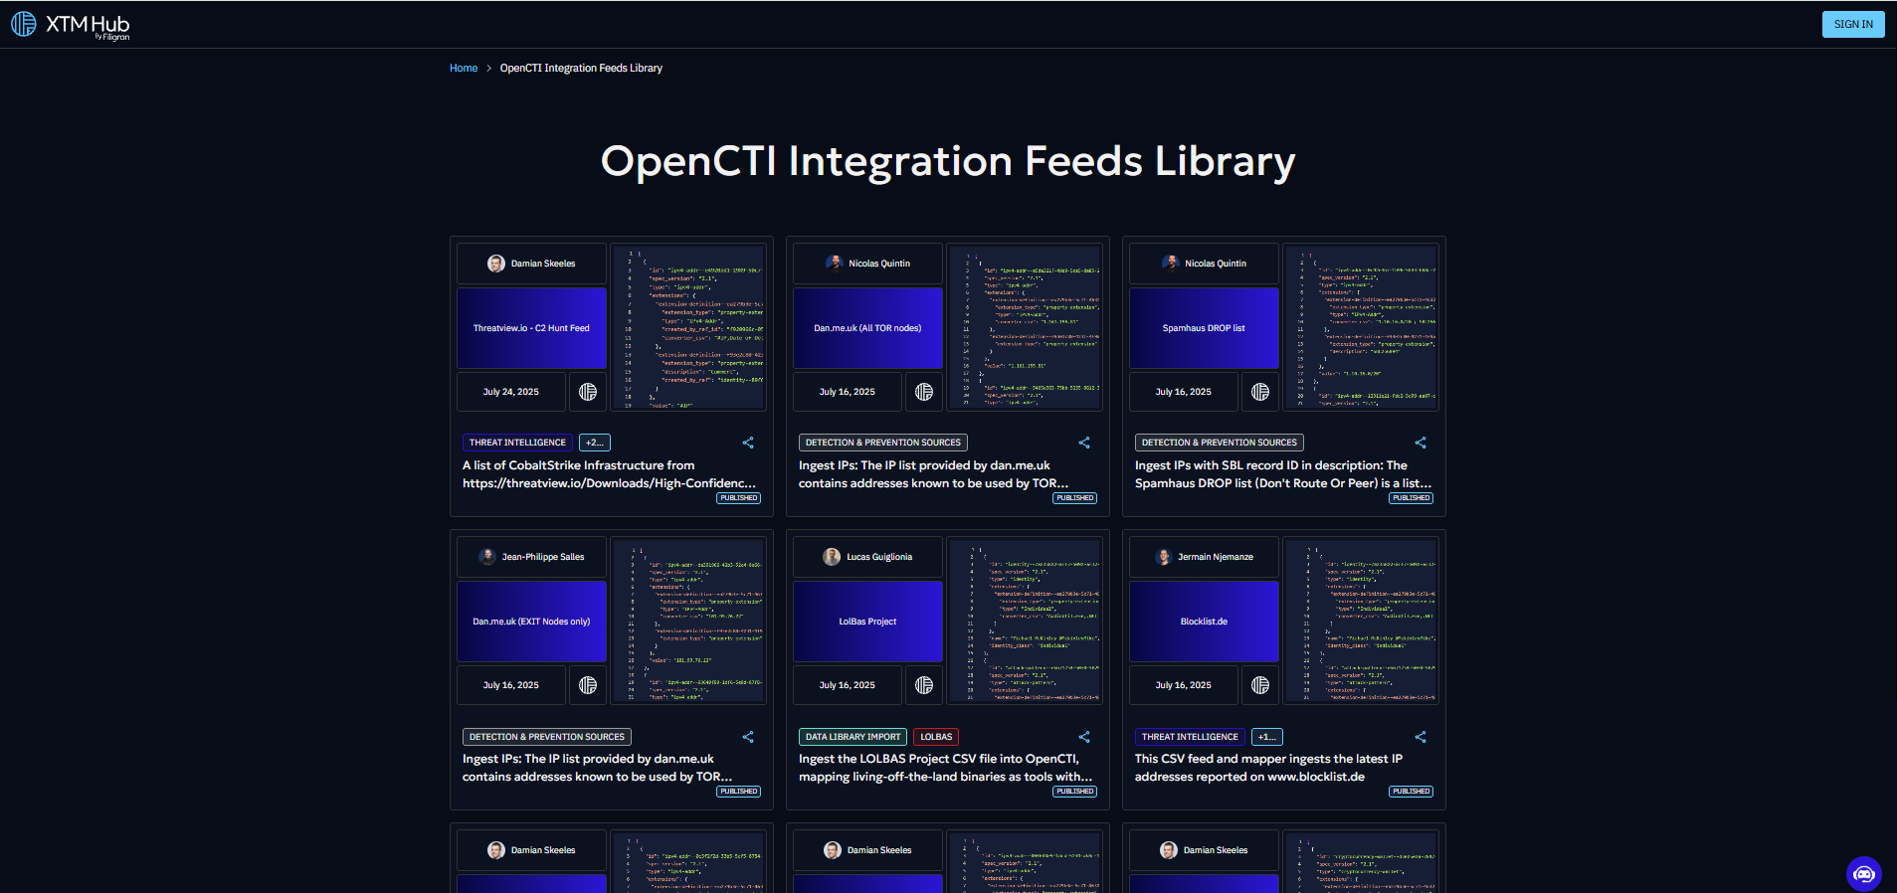Click DETECTION & PREVENTION SOURCES tag on Spamhaus card
The image size is (1897, 893).
click(x=1220, y=443)
